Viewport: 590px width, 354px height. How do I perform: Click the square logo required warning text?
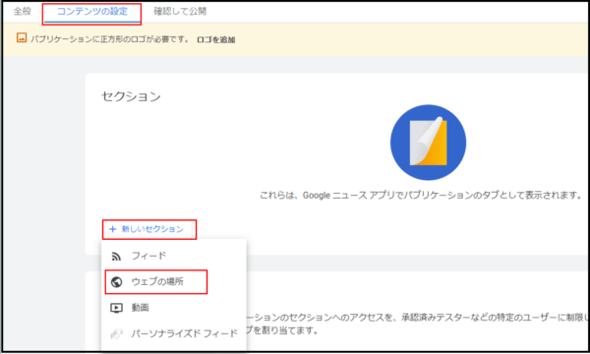pyautogui.click(x=109, y=39)
